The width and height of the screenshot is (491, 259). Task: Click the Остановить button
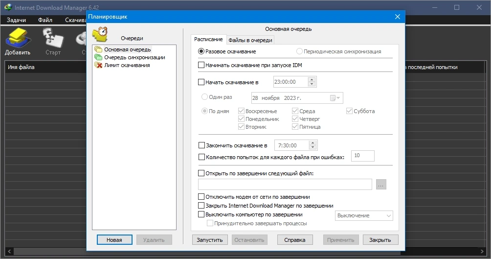point(249,240)
